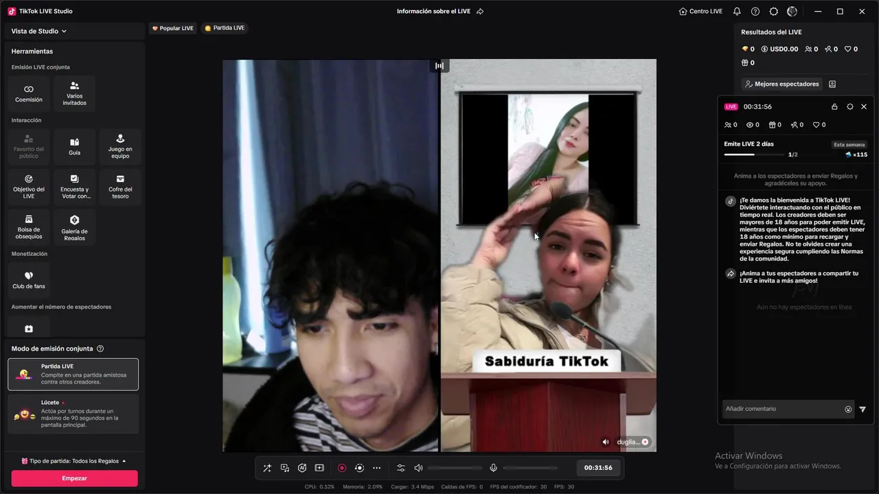Open help for Modo de emisión conjunta
Viewport: 879px width, 494px height.
100,349
